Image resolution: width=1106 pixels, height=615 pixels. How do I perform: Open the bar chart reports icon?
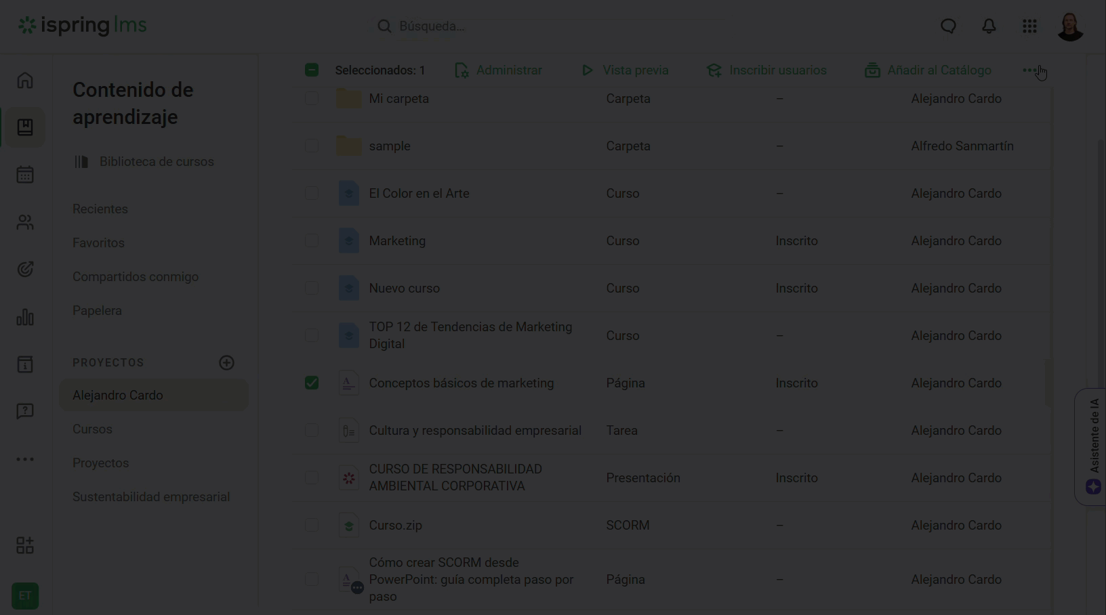coord(25,317)
